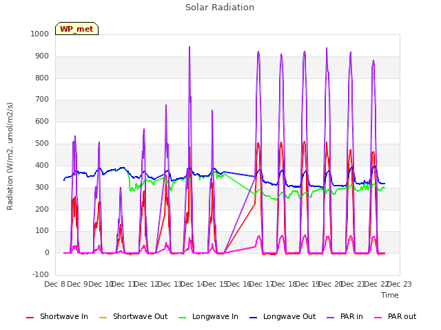Toggle the PAR out legend entry
The width and height of the screenshot is (441, 330).
coord(396,316)
